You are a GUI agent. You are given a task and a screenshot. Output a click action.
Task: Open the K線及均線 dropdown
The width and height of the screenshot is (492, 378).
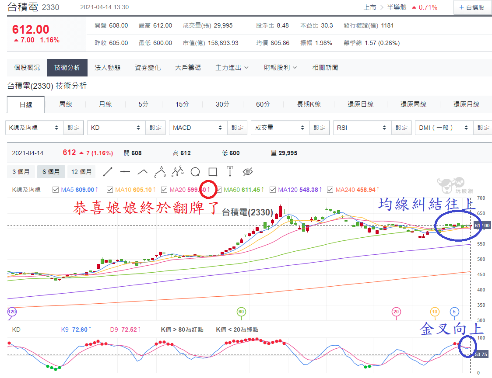click(35, 128)
